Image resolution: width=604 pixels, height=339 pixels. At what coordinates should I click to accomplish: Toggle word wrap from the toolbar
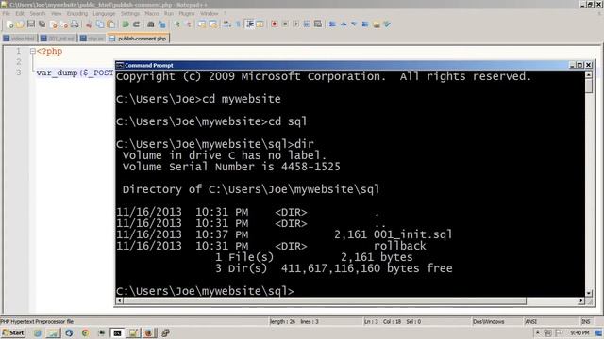pos(227,24)
